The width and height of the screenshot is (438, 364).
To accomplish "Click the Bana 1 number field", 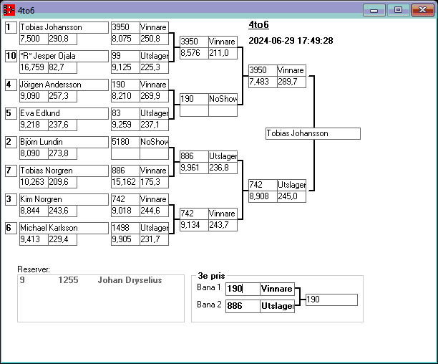I will pos(243,289).
